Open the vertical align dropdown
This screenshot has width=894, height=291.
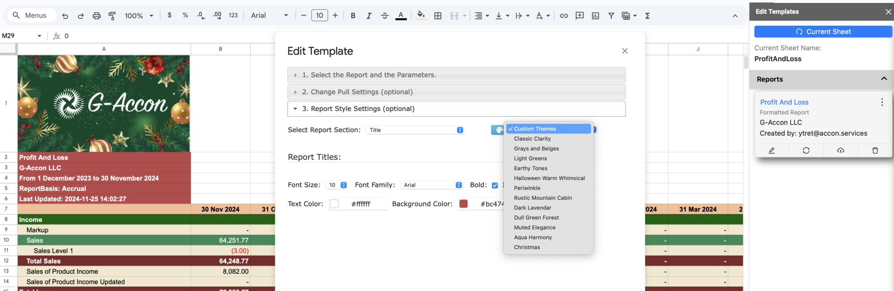(x=502, y=16)
